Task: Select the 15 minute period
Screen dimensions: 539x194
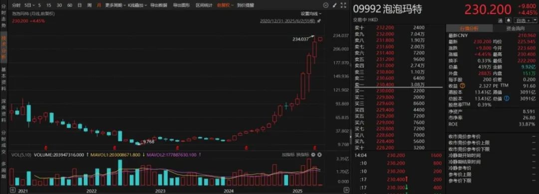Action: [x=49, y=5]
